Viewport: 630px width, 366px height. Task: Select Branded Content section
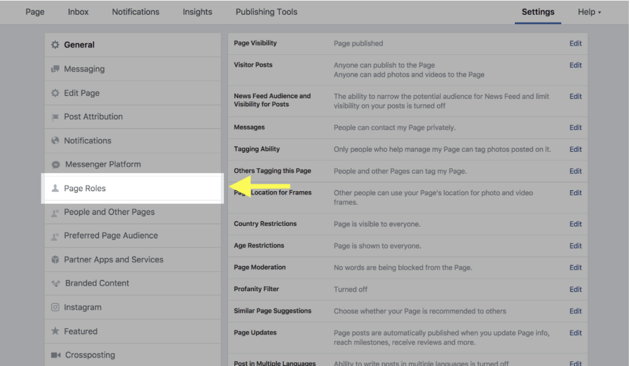133,283
